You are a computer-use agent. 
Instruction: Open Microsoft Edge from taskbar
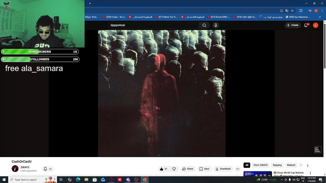pos(78,180)
